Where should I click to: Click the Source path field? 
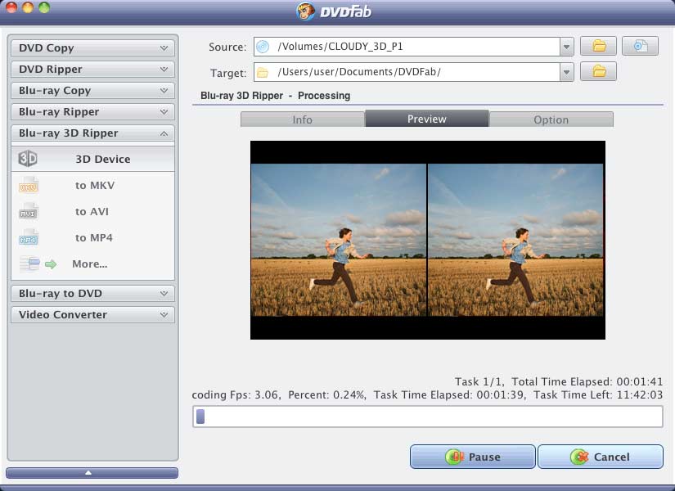click(x=407, y=47)
